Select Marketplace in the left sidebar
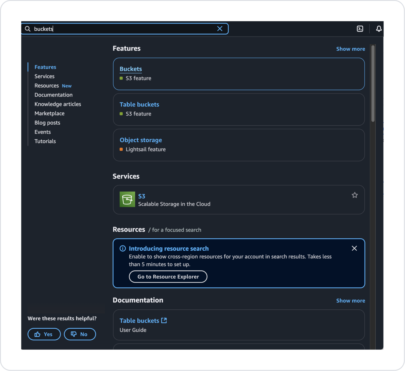405x371 pixels. tap(50, 113)
